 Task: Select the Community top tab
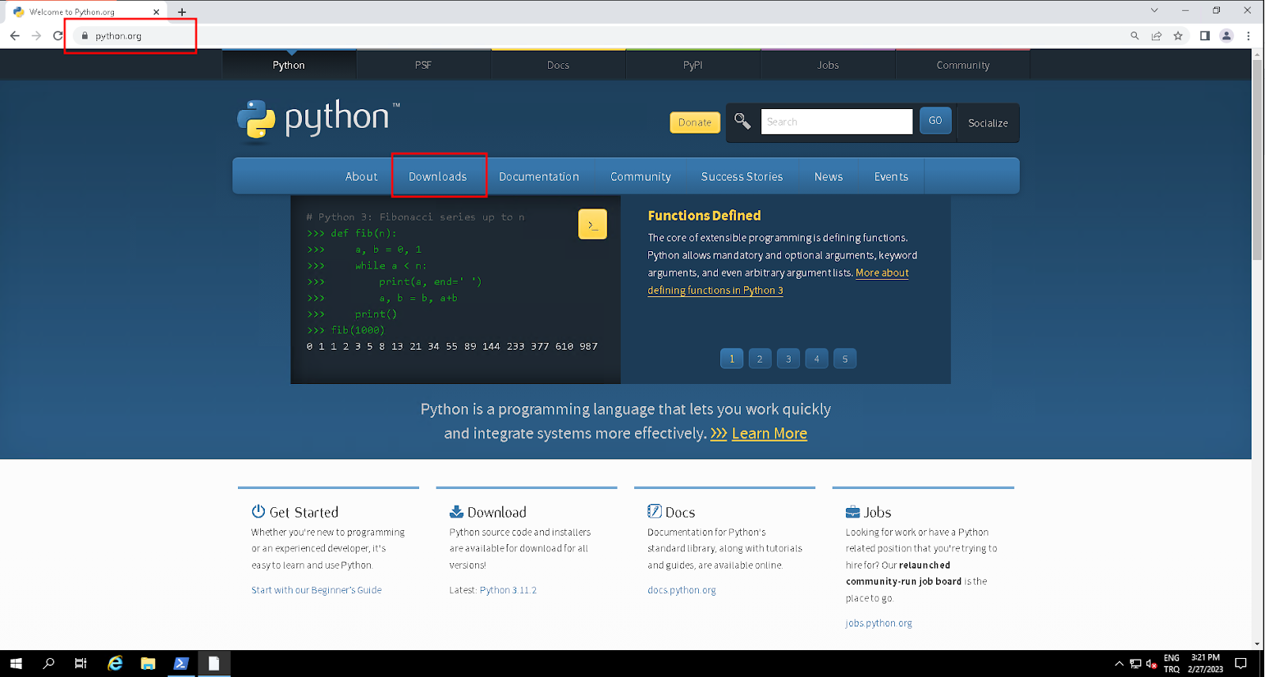[963, 65]
